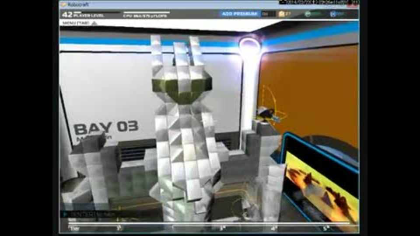The height and width of the screenshot is (236, 420).
Task: Click the Tier label on the progress bar
Action: [74, 229]
